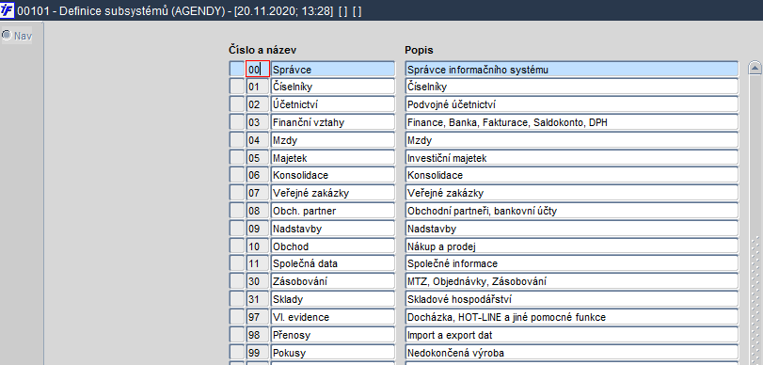763x365 pixels.
Task: Click the description field Mzdy
Action: [x=571, y=139]
